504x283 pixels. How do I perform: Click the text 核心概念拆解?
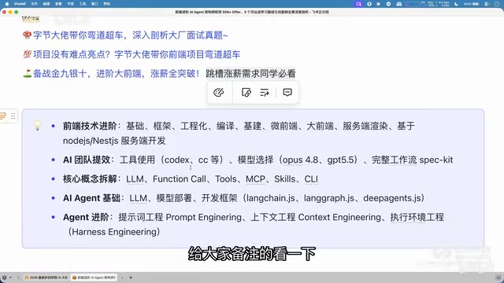coord(90,179)
